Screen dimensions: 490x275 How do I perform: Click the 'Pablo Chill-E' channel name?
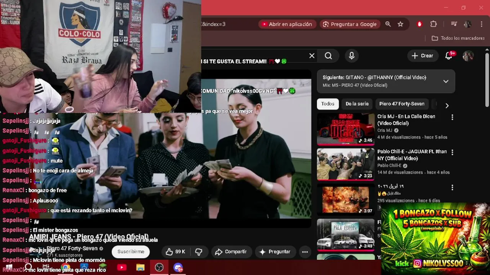coord(389,166)
